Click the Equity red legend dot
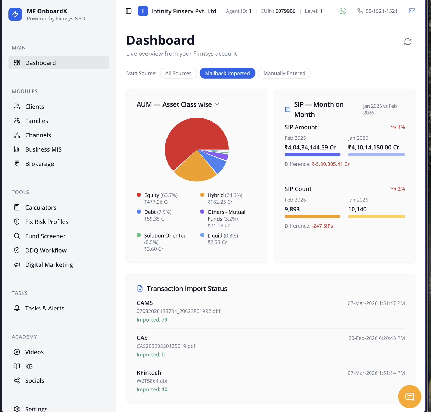The image size is (431, 412). coord(139,195)
